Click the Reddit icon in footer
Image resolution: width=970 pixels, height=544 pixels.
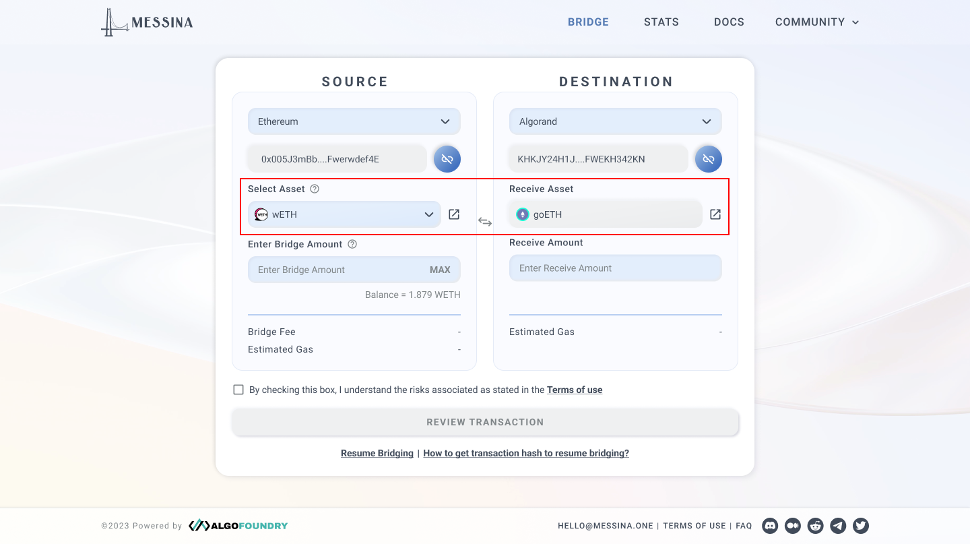coord(816,526)
